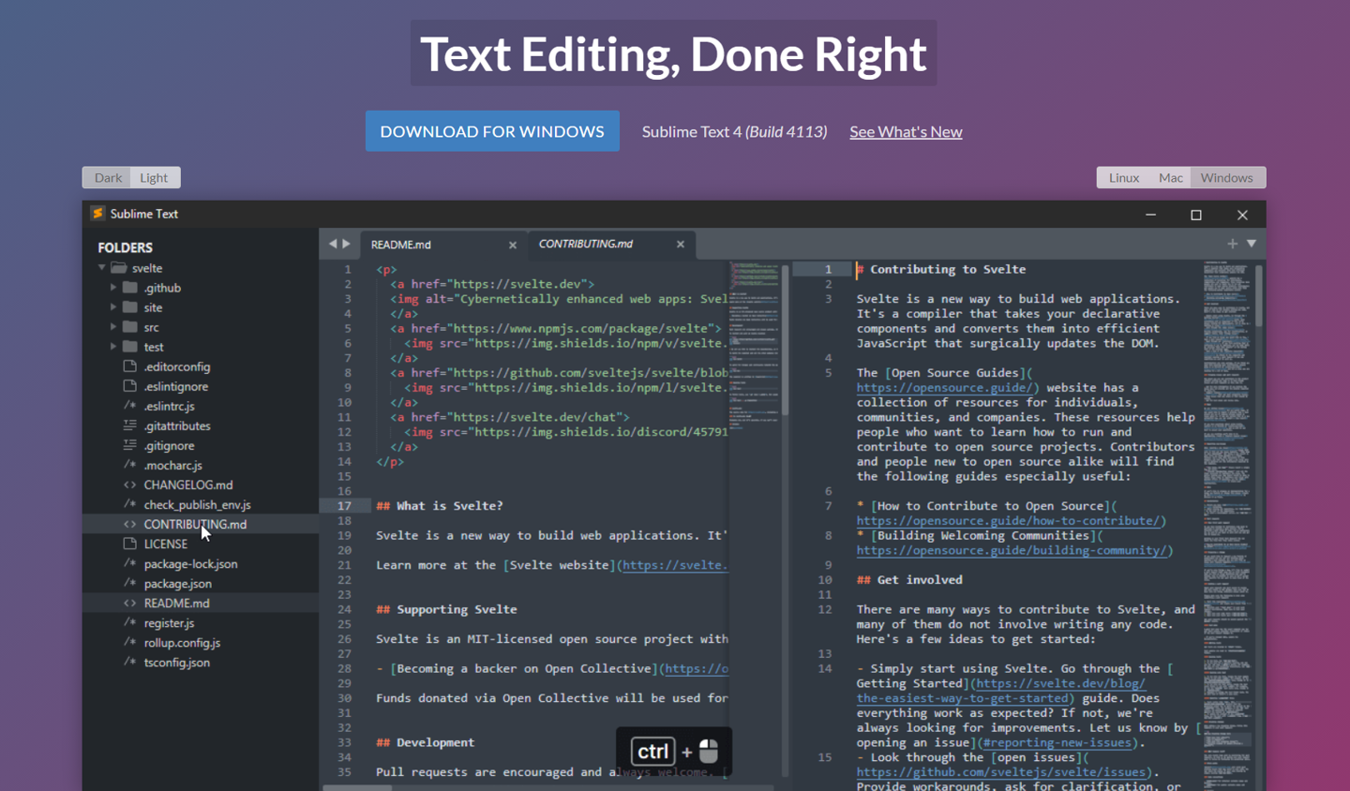1350x791 pixels.
Task: Click the left pane horizontal scrollbar
Action: pyautogui.click(x=358, y=788)
